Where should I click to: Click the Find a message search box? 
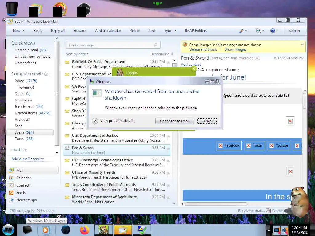[x=113, y=45]
